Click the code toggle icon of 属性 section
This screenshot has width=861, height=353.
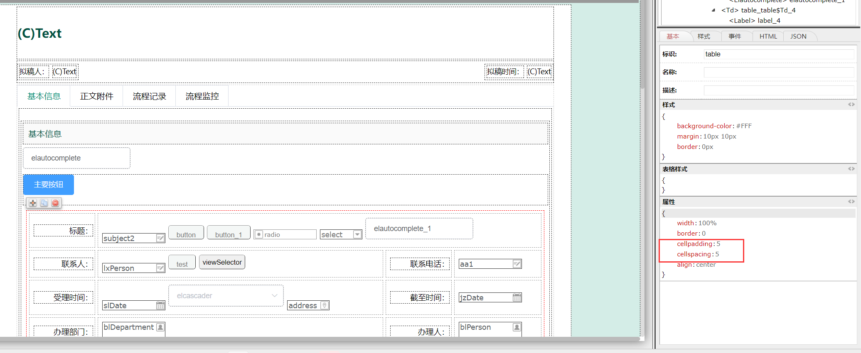[x=851, y=202]
